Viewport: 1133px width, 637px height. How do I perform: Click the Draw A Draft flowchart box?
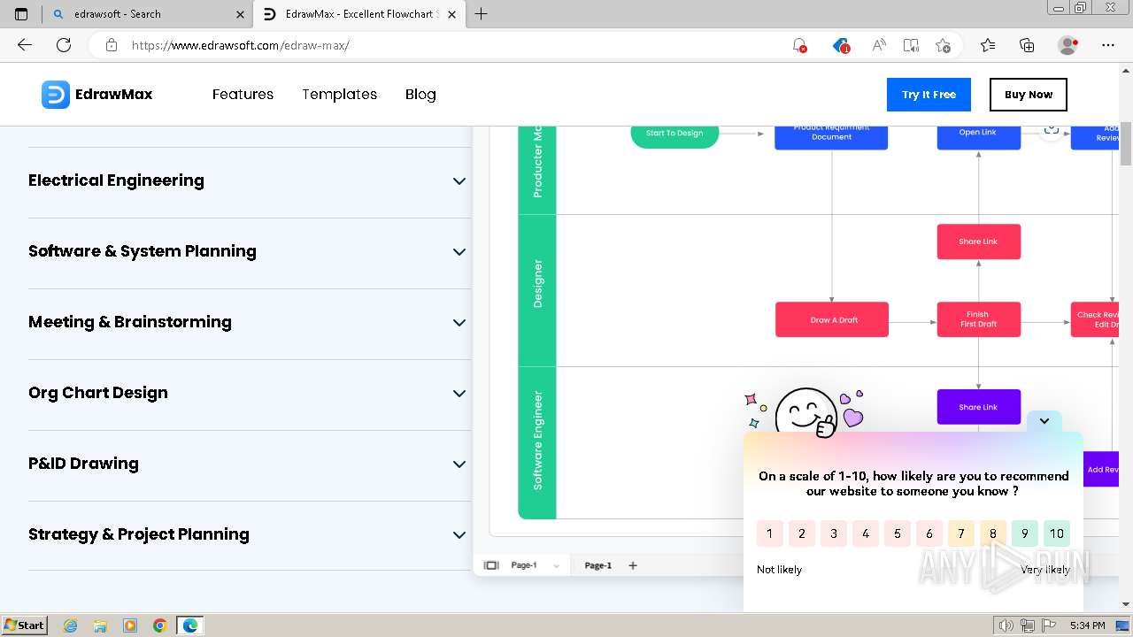point(832,320)
